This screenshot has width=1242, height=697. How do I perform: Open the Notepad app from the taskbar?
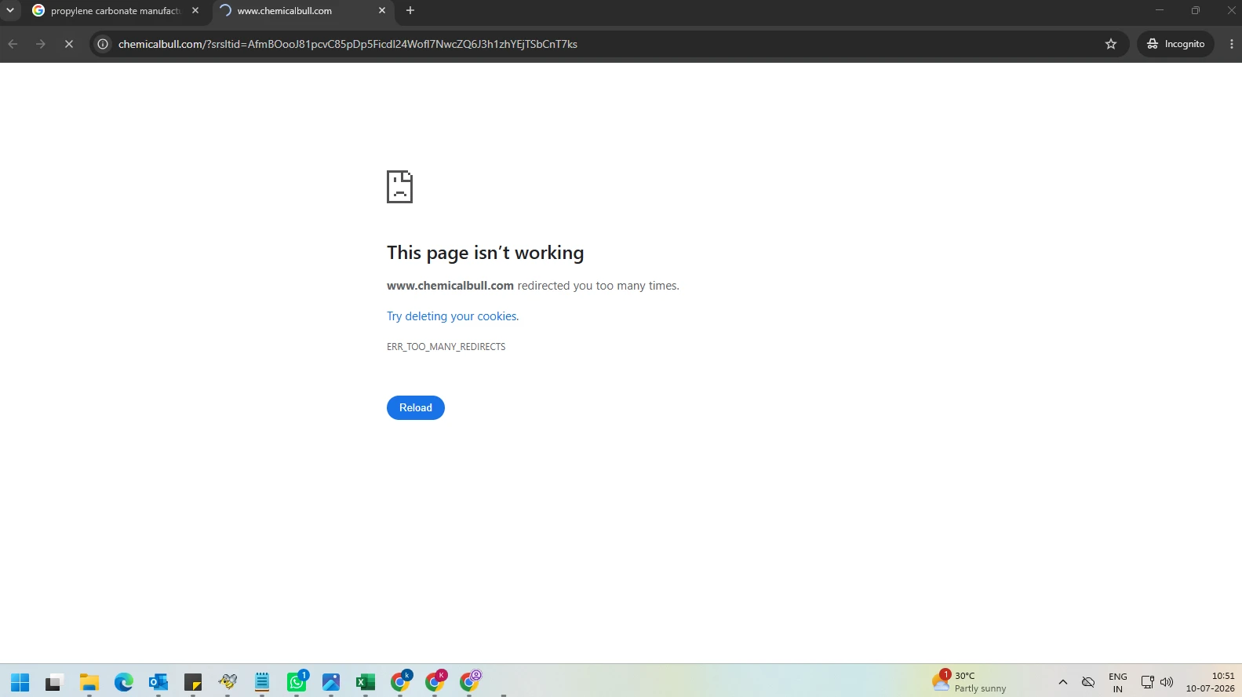tap(262, 682)
